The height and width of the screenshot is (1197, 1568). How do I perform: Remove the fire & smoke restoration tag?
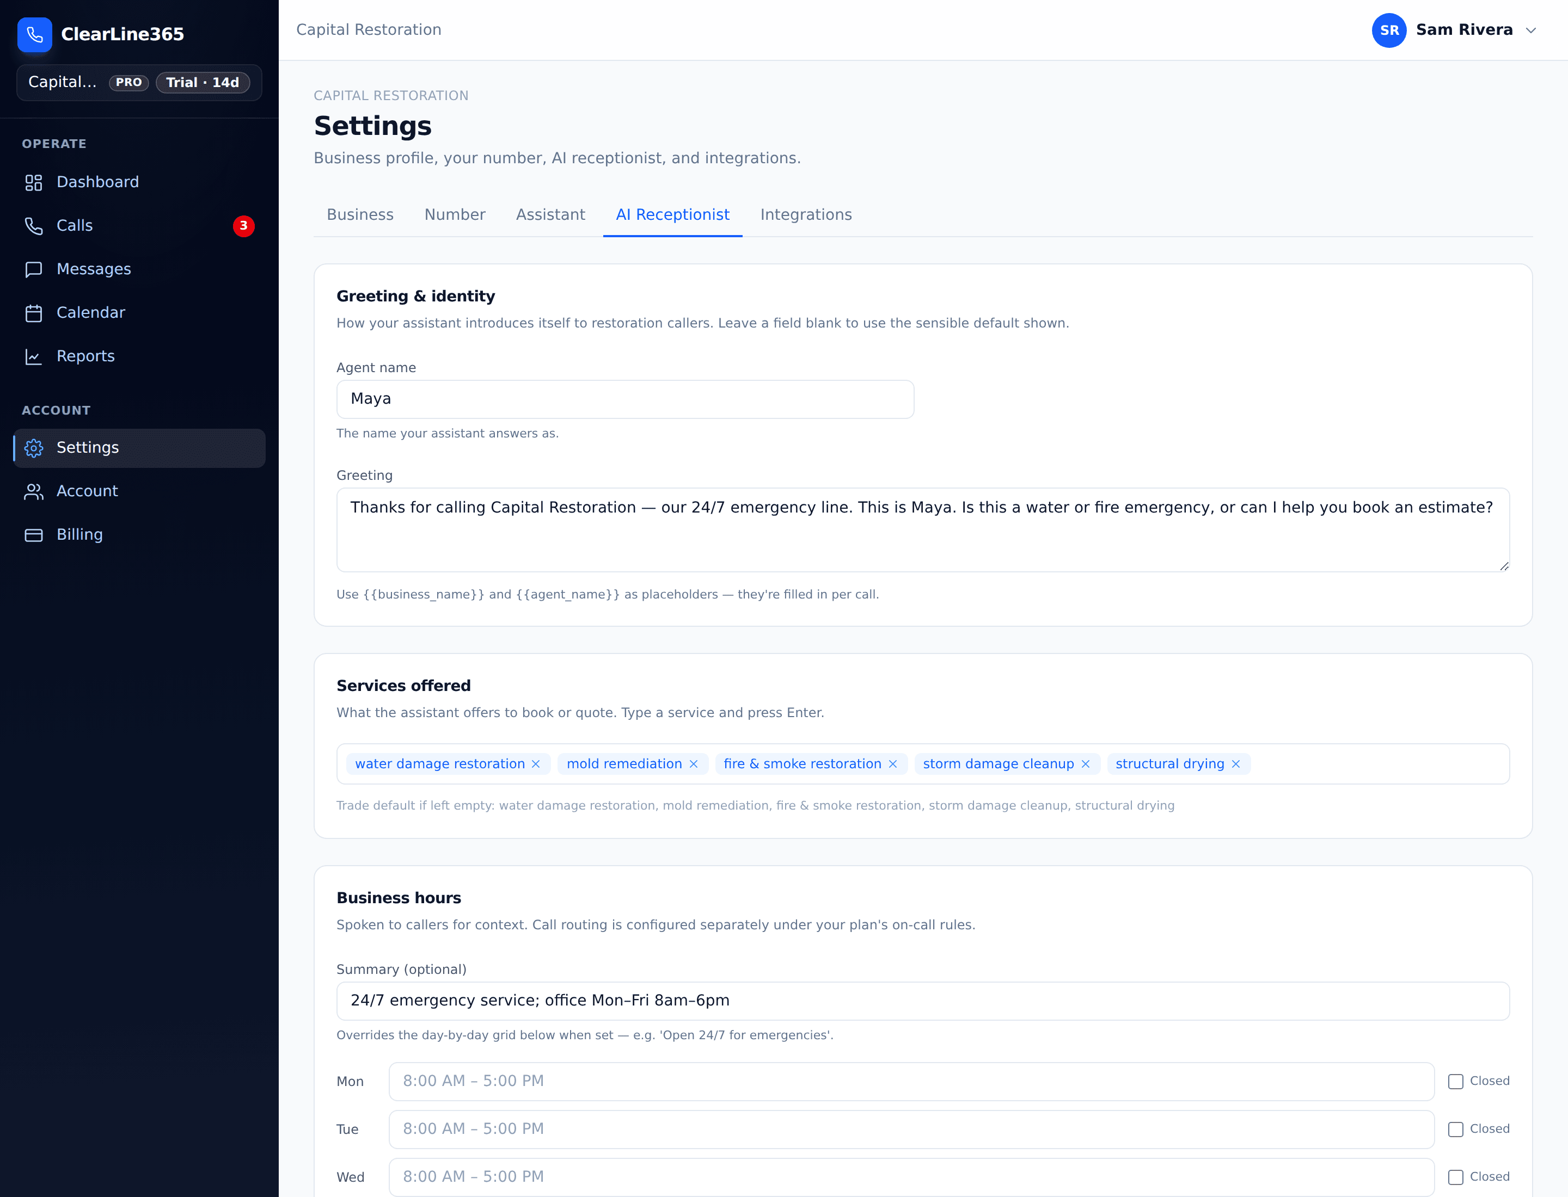pos(893,764)
